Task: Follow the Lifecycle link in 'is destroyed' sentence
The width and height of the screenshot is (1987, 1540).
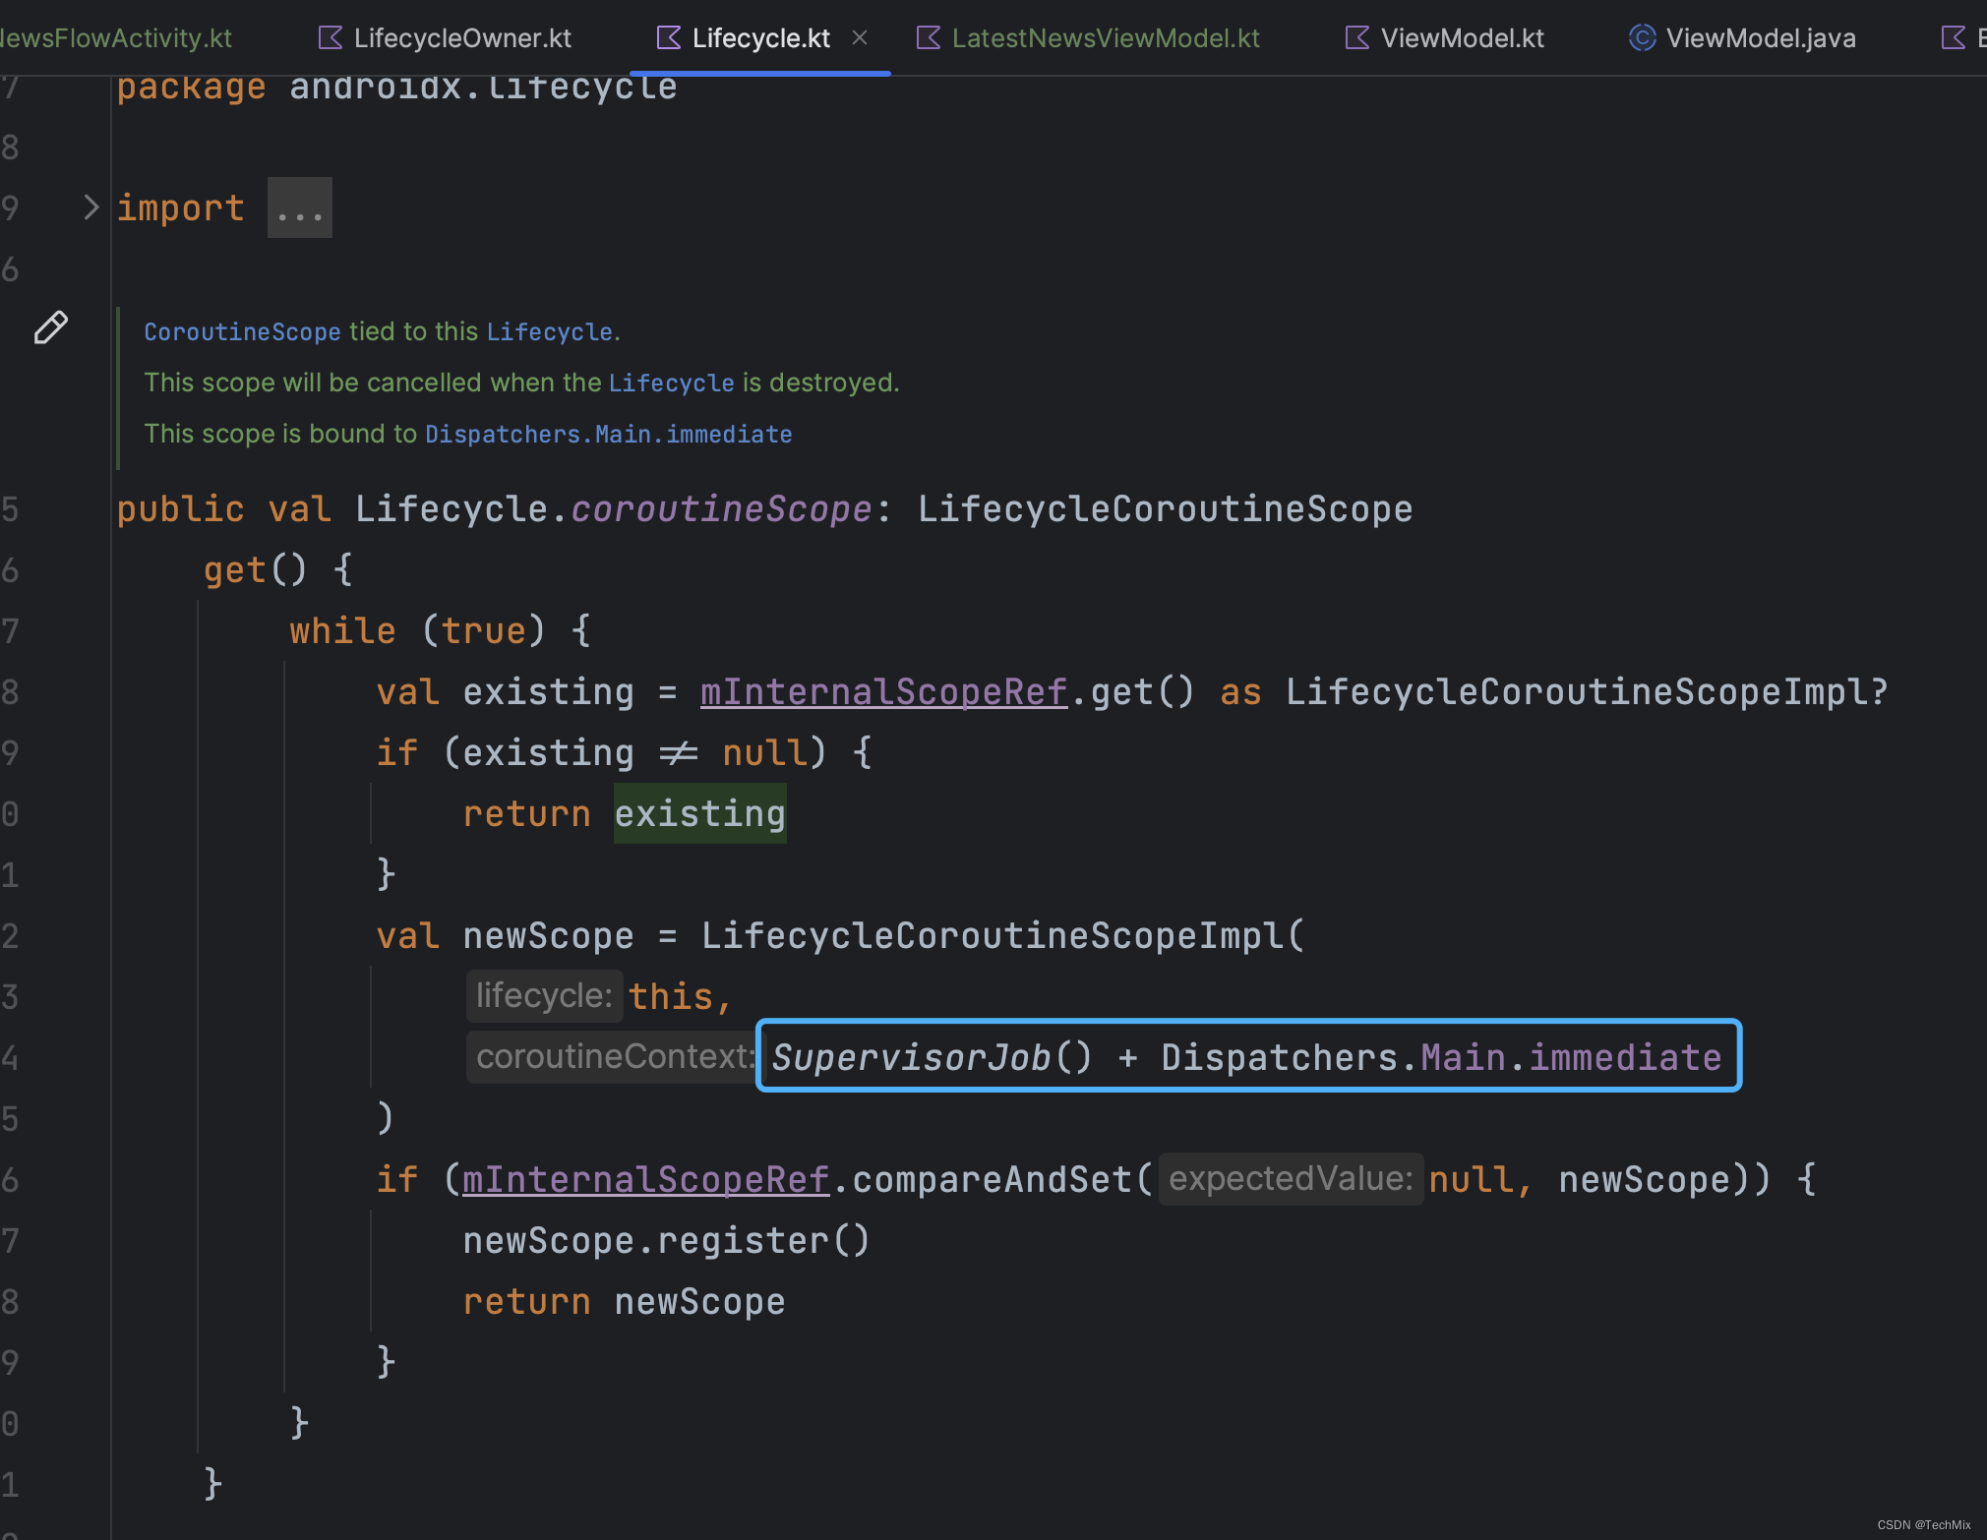Action: pos(671,384)
